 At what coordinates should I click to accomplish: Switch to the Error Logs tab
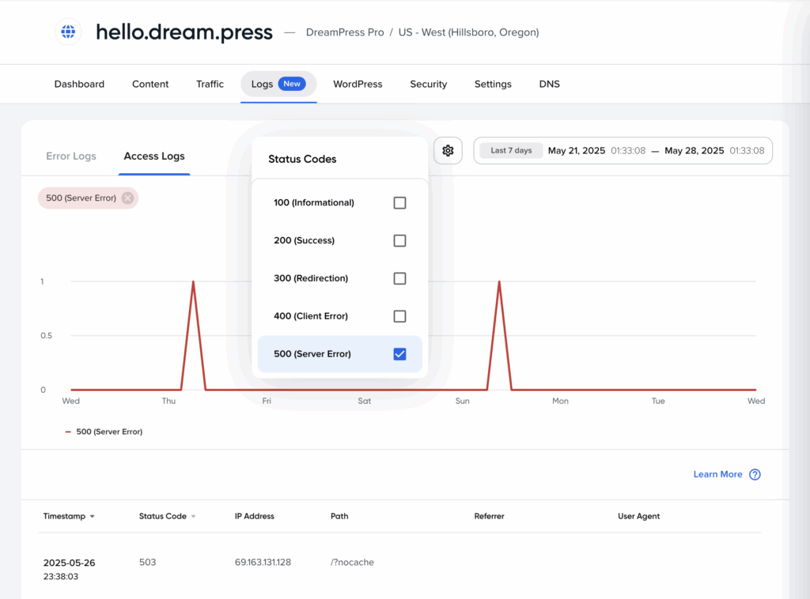point(71,156)
